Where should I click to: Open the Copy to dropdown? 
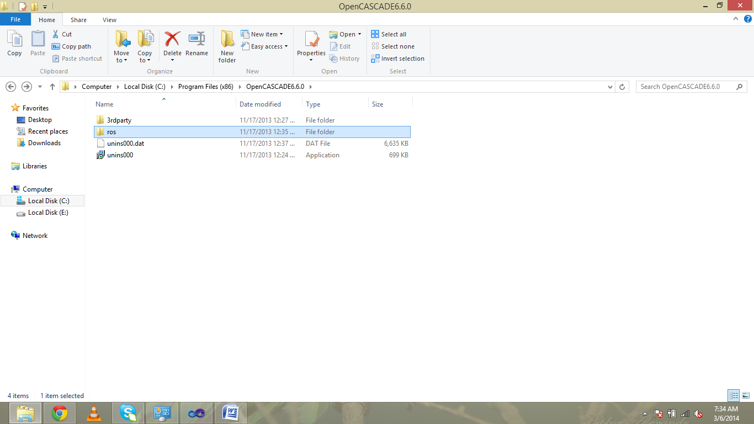(x=145, y=47)
